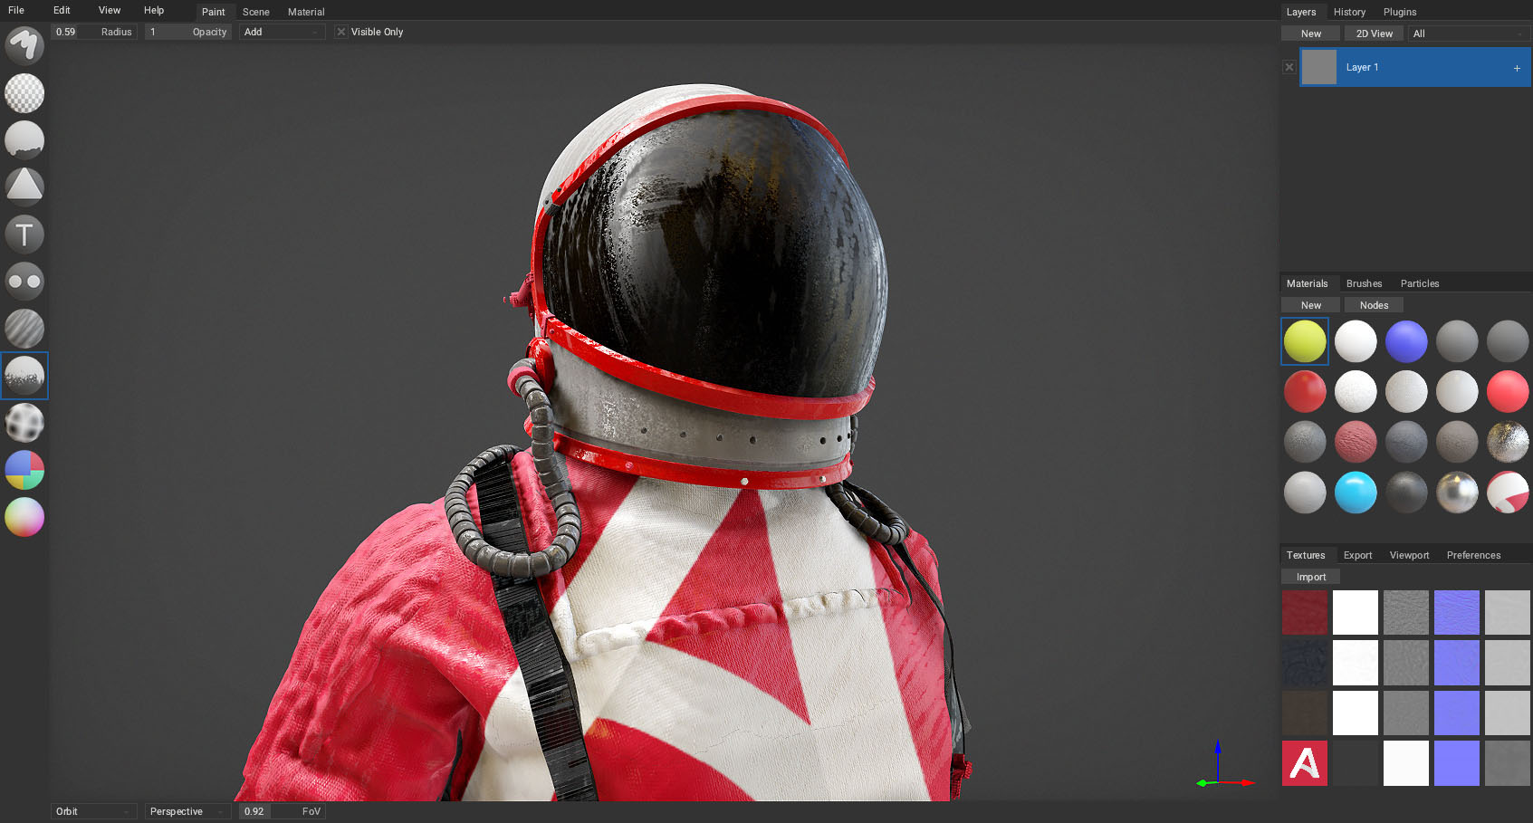Open the All layer filter dropdown
Screen dimensions: 1533x823
pos(1469,33)
